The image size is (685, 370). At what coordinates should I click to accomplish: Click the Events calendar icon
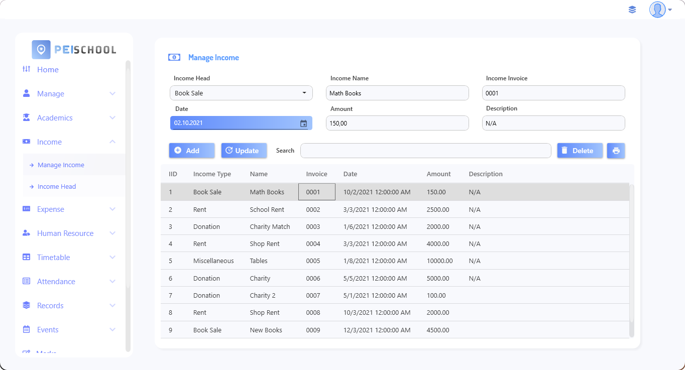pyautogui.click(x=27, y=329)
